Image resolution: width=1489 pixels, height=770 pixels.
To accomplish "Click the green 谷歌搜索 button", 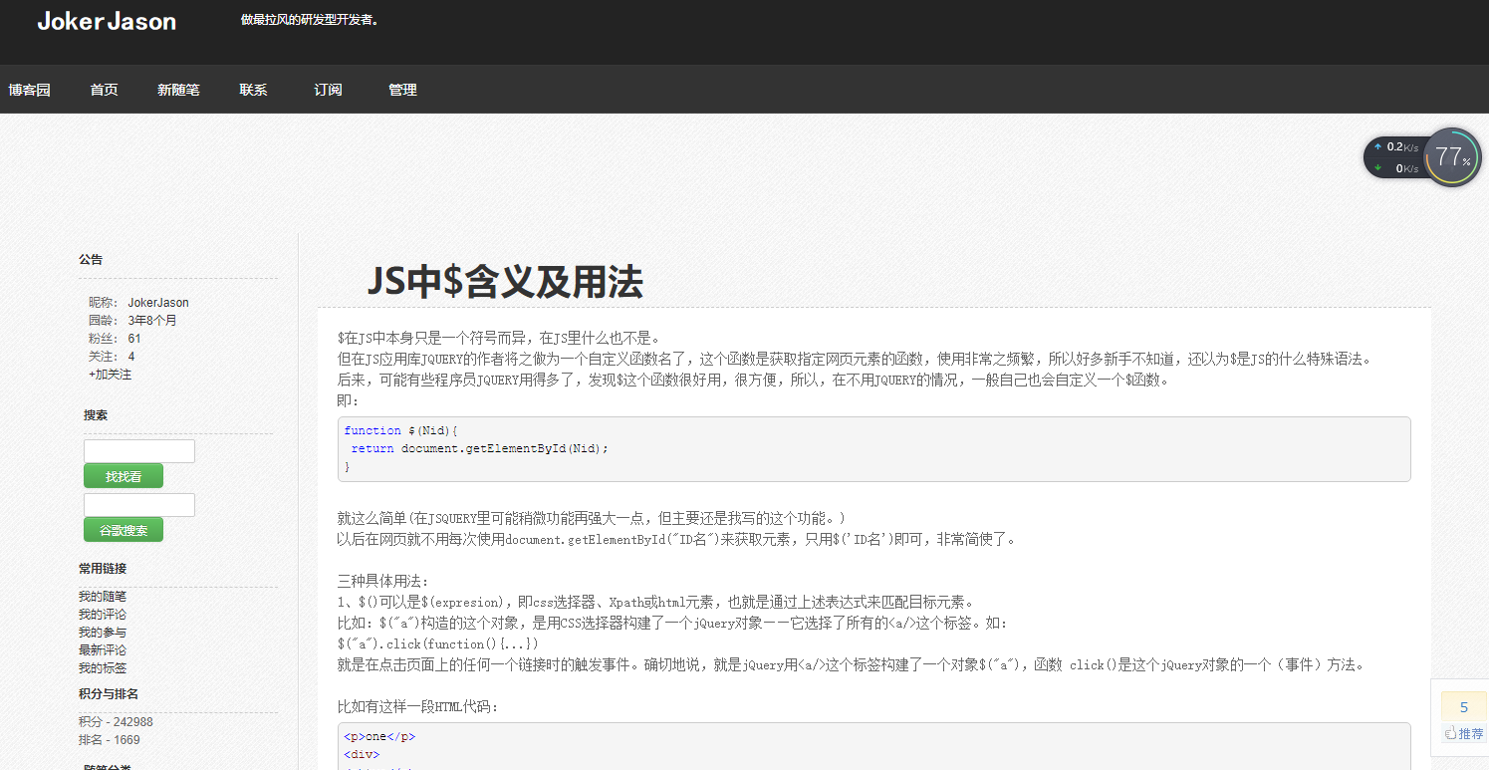I will click(124, 530).
